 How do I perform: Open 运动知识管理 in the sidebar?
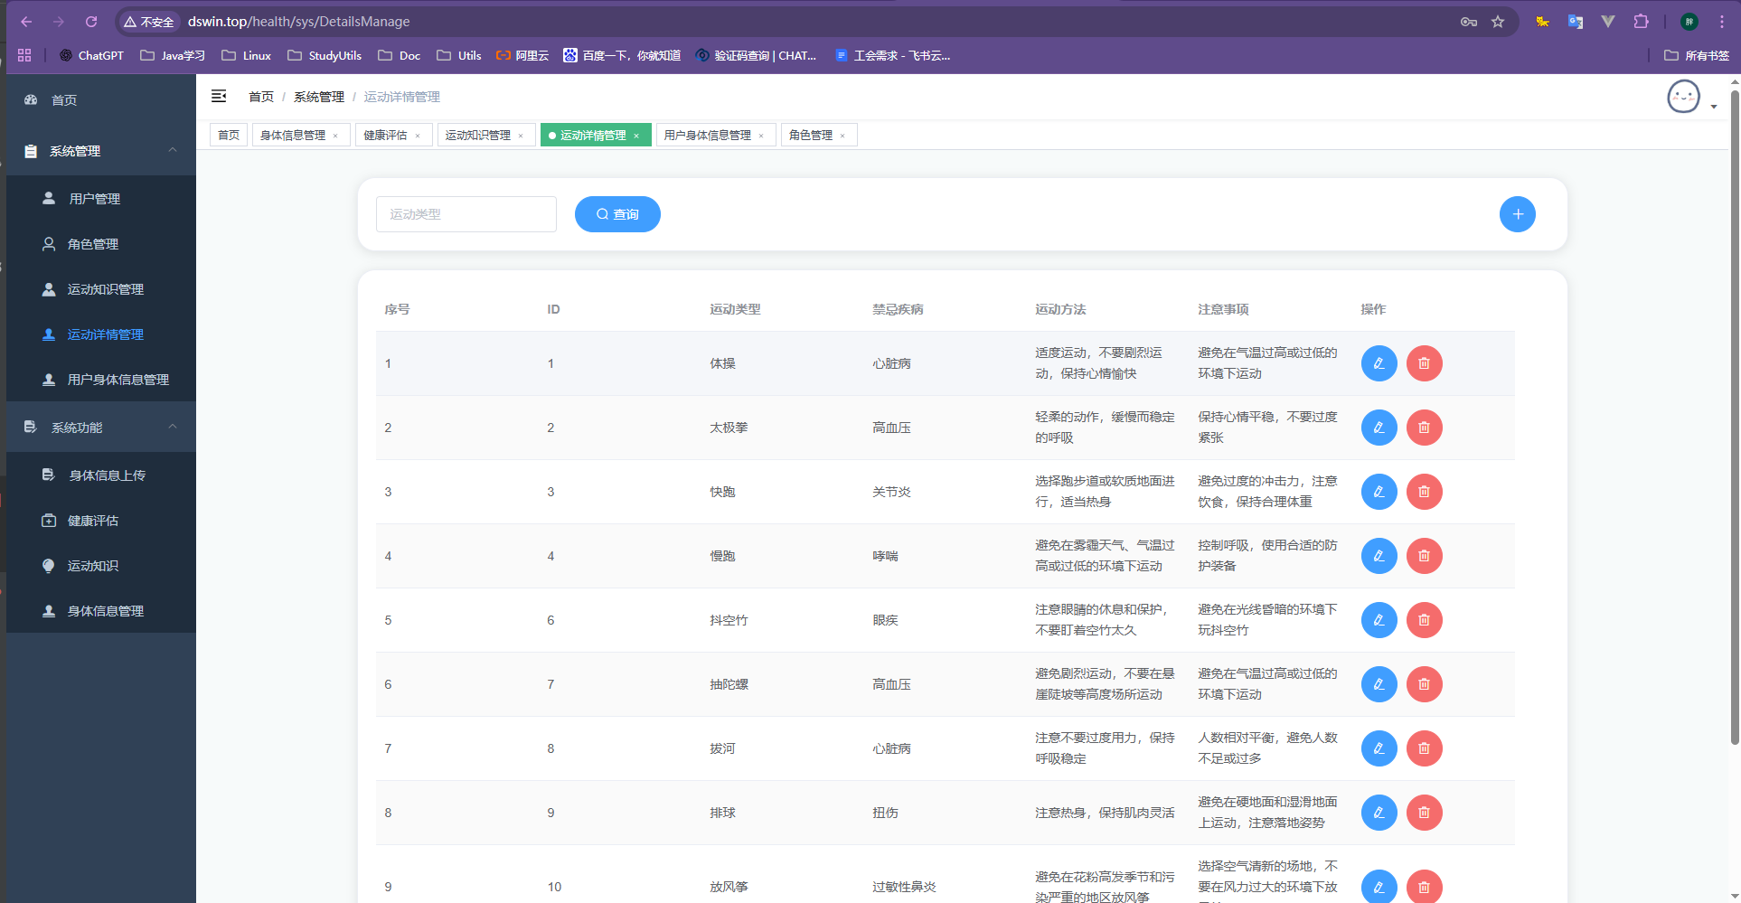(x=101, y=289)
